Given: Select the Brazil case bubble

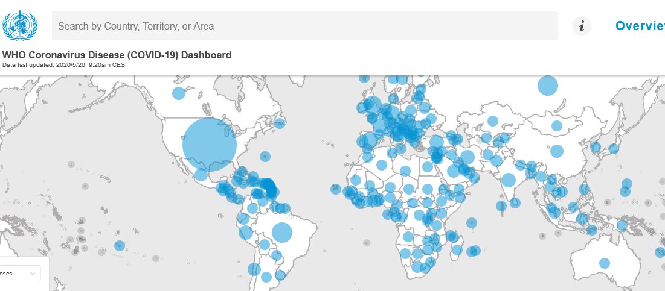Looking at the screenshot, I should tap(282, 232).
